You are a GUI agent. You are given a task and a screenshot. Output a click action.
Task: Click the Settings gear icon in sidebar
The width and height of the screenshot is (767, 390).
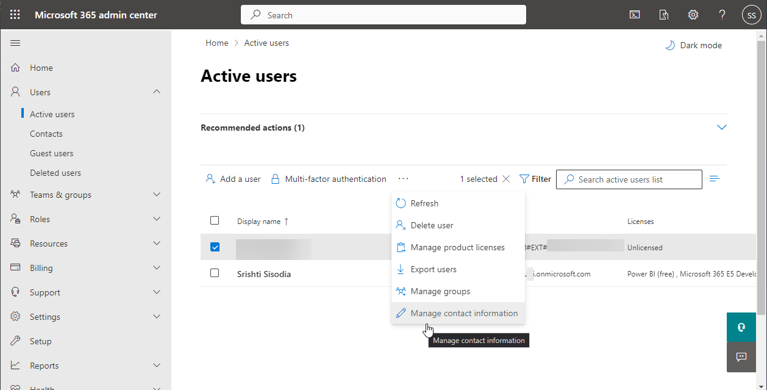click(16, 317)
